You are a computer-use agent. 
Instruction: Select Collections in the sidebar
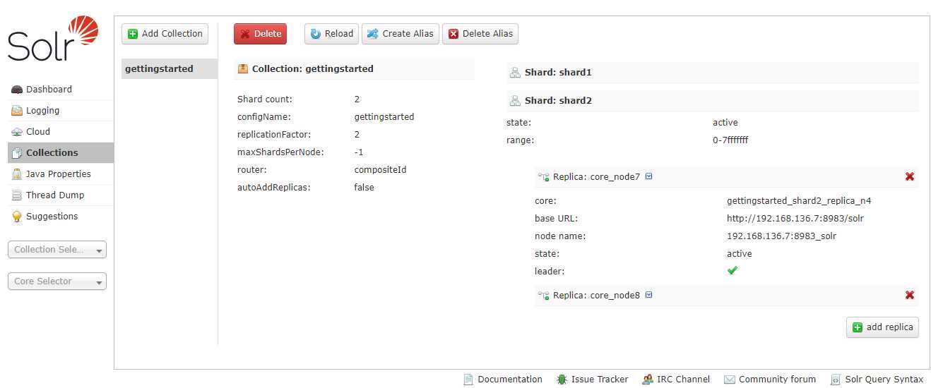pyautogui.click(x=60, y=153)
